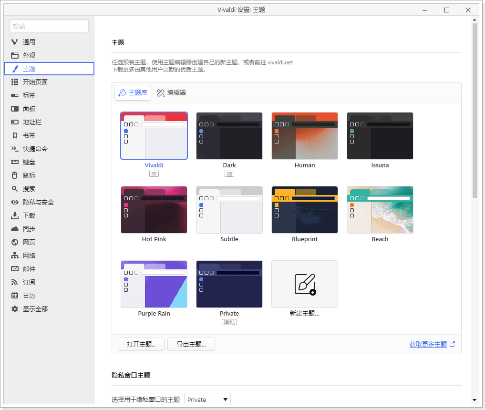The height and width of the screenshot is (410, 485).
Task: Click the 亮 badge under Vivaldi theme
Action: (x=154, y=174)
